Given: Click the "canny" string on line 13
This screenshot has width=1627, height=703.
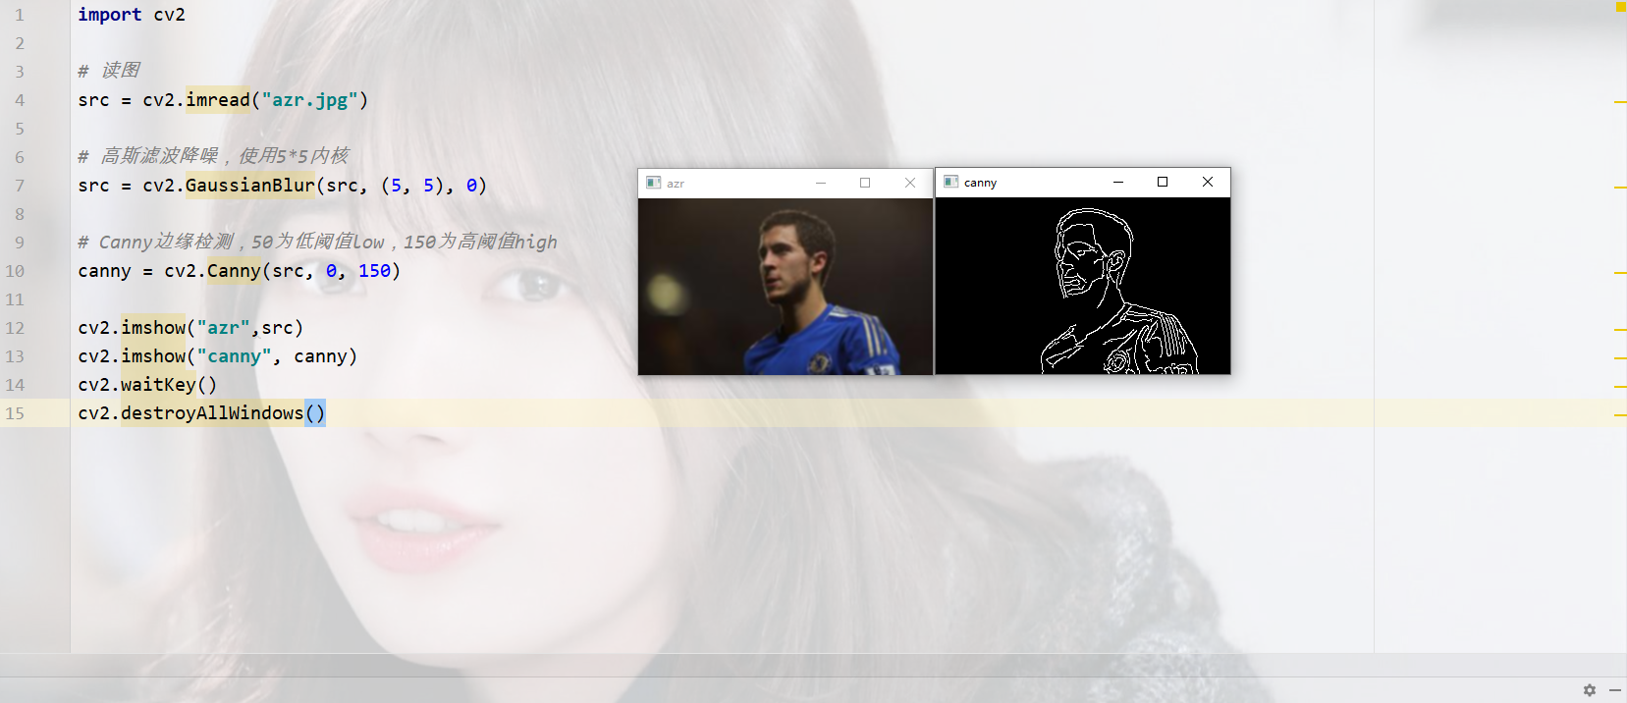Looking at the screenshot, I should pyautogui.click(x=234, y=356).
